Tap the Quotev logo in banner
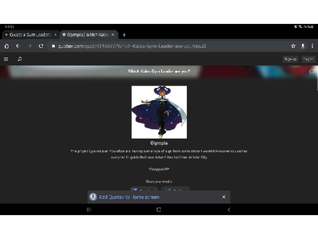The image size is (318, 239). pyautogui.click(x=93, y=197)
